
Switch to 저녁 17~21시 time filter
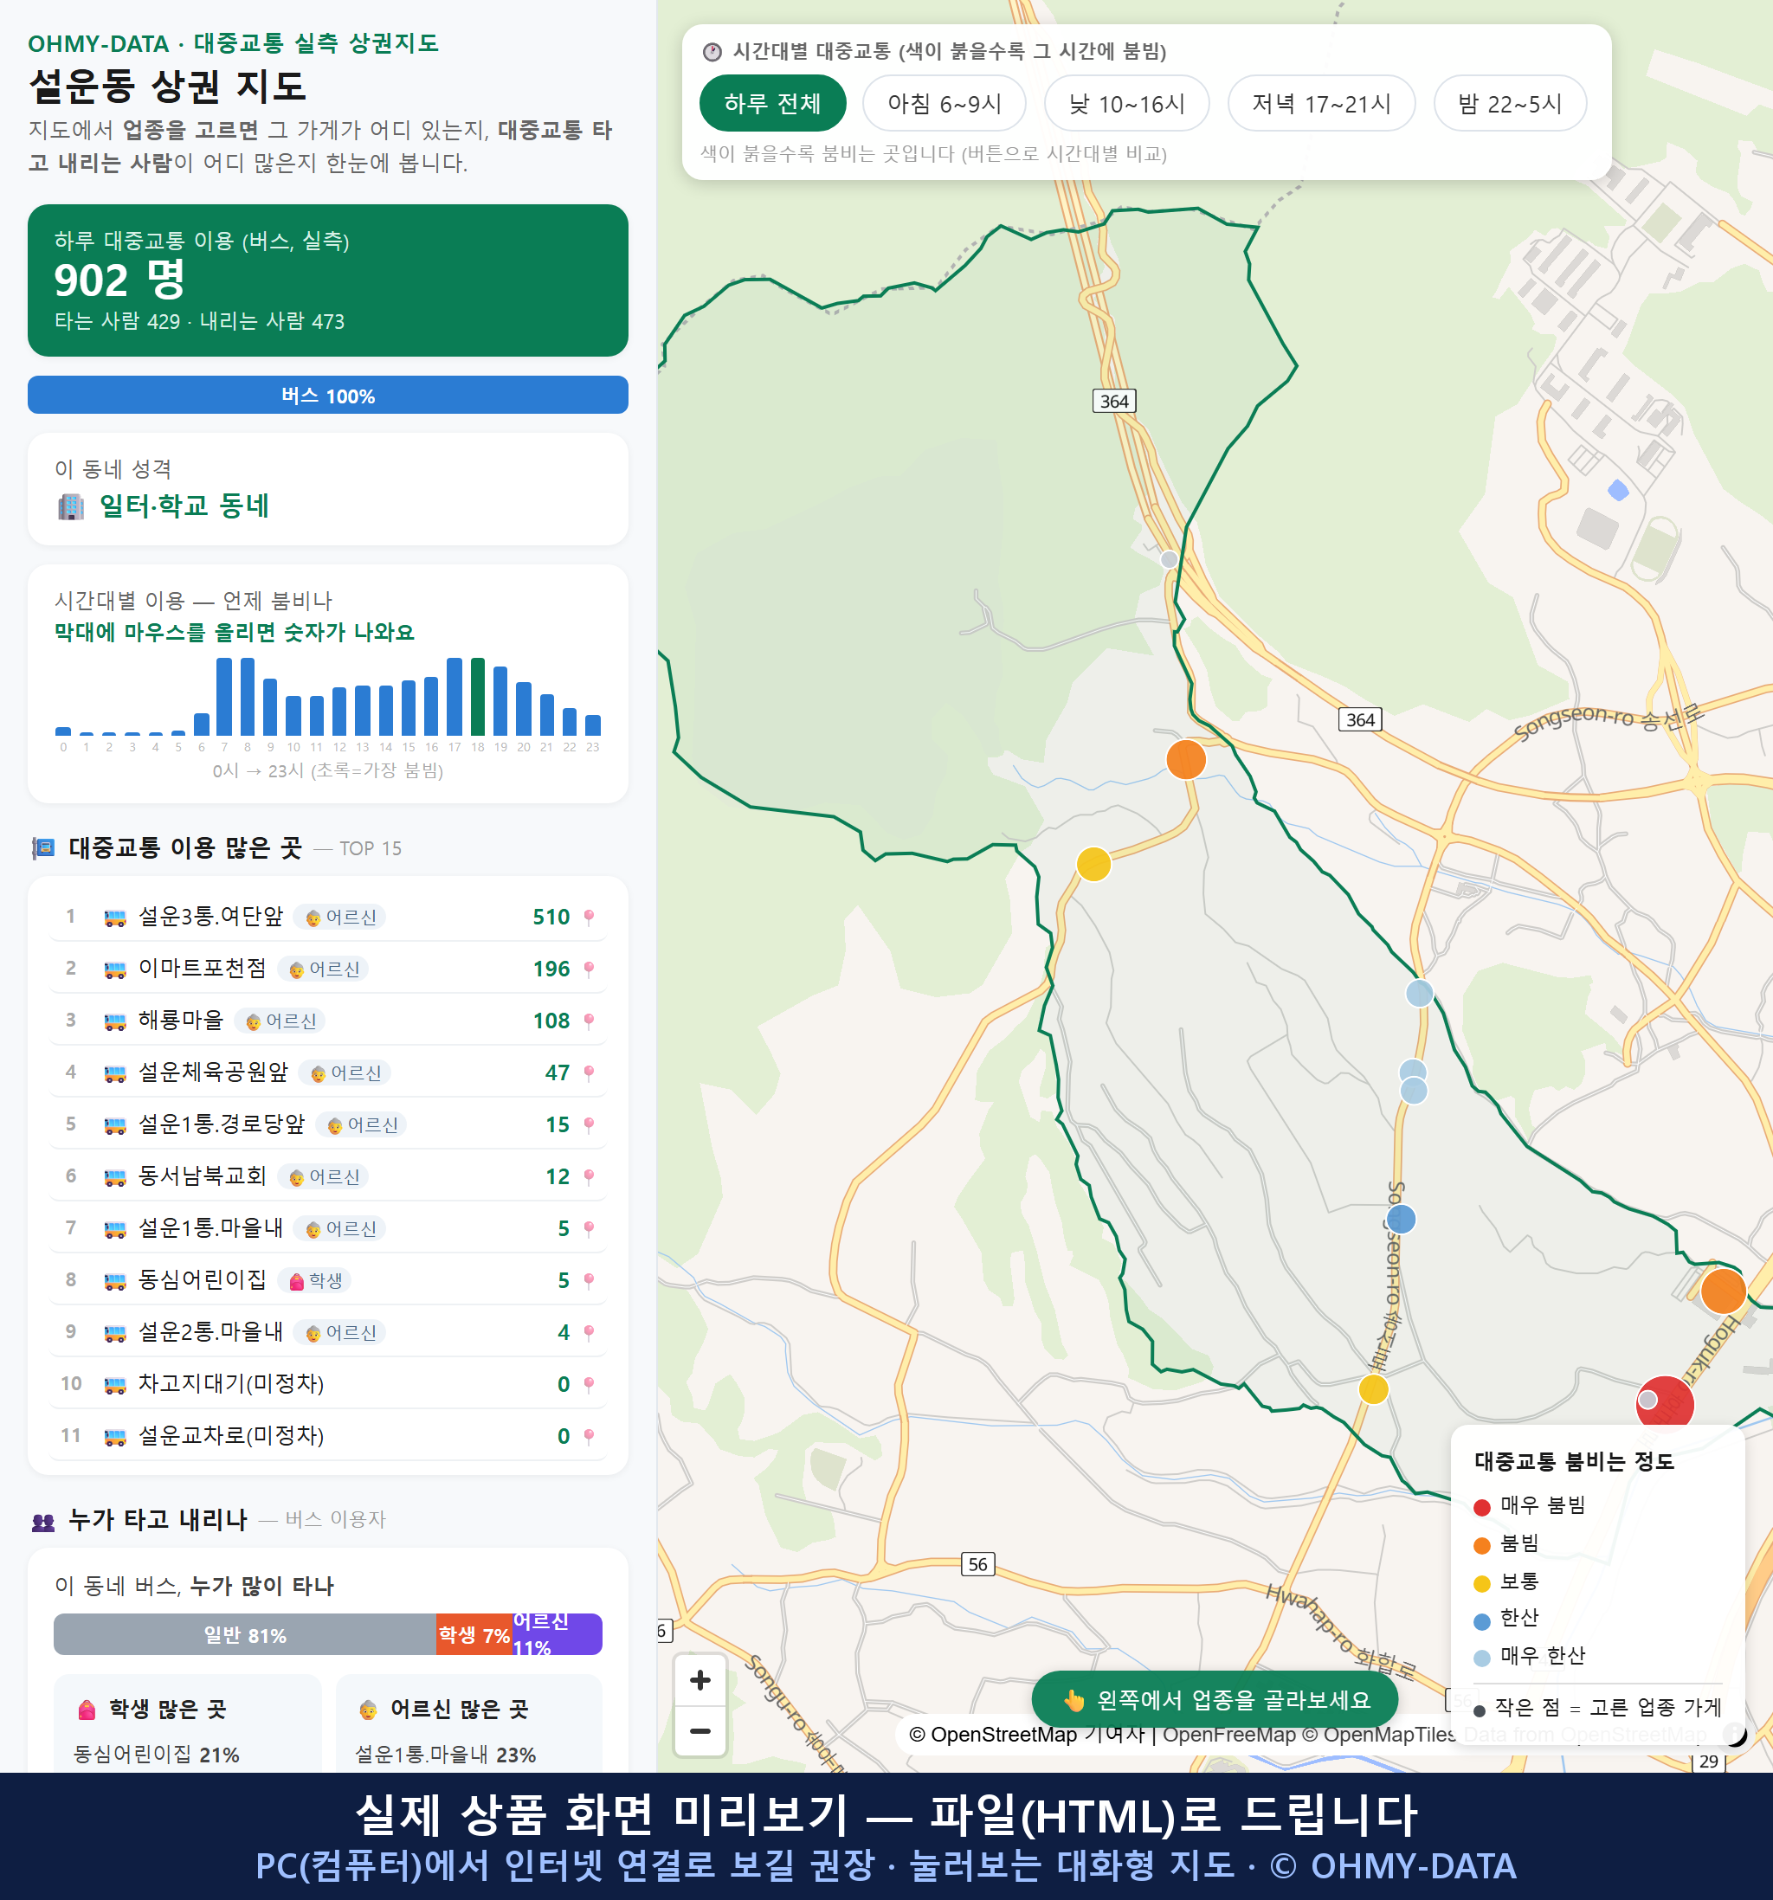[x=1321, y=103]
